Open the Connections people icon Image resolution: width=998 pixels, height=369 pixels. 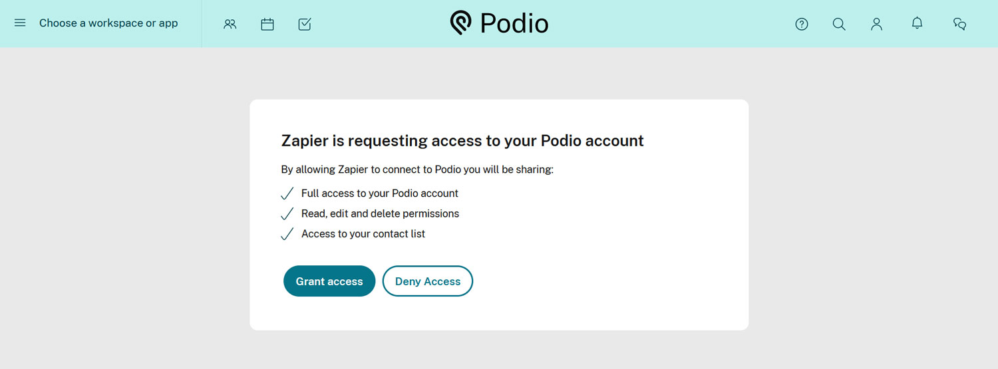pyautogui.click(x=230, y=24)
